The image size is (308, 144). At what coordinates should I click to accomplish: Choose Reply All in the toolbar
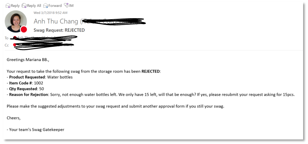31,6
